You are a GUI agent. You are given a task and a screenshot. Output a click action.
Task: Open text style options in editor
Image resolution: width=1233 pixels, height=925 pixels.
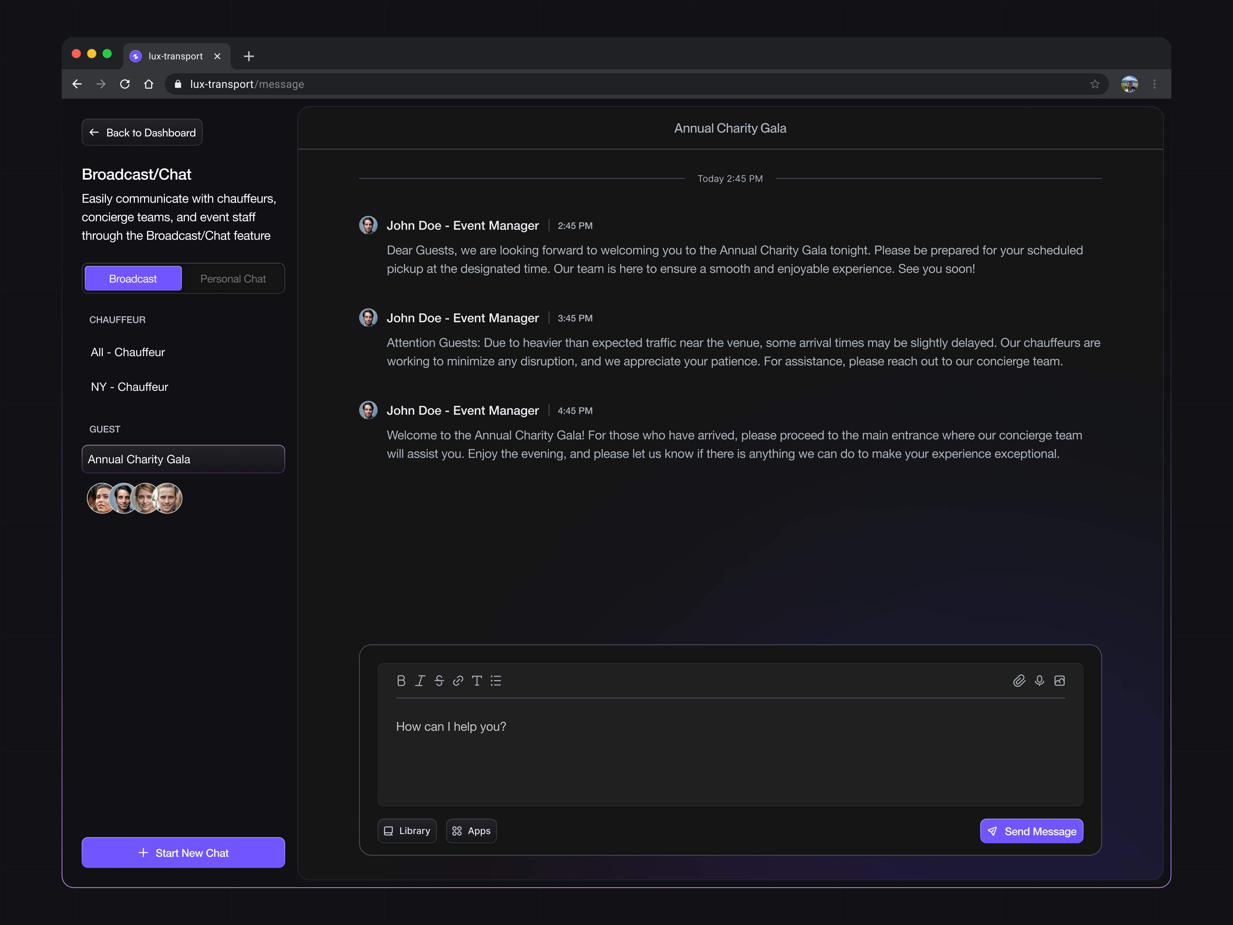(477, 681)
